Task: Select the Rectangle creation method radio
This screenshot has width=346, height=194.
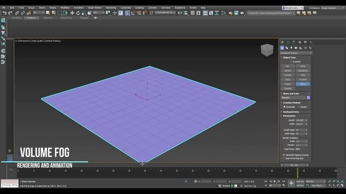Action: 284,107
